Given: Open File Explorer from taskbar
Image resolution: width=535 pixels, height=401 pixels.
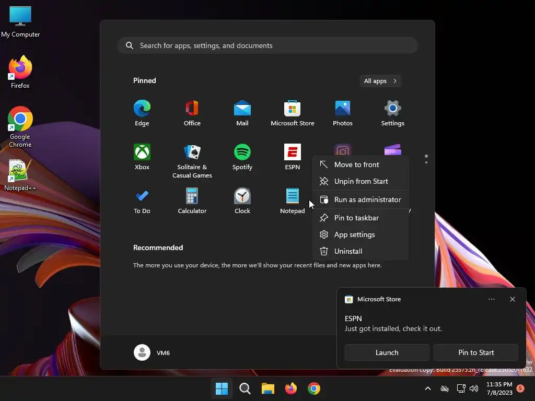Looking at the screenshot, I should (x=268, y=388).
